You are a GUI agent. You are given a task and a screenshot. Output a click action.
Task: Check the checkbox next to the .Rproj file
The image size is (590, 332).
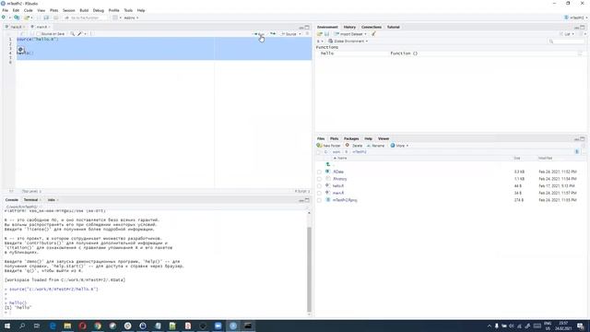point(319,200)
